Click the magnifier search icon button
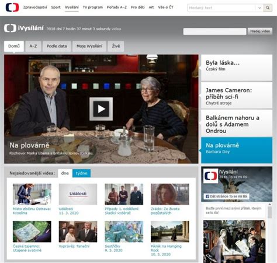Image resolution: width=277 pixels, height=263 pixels. pos(268,8)
